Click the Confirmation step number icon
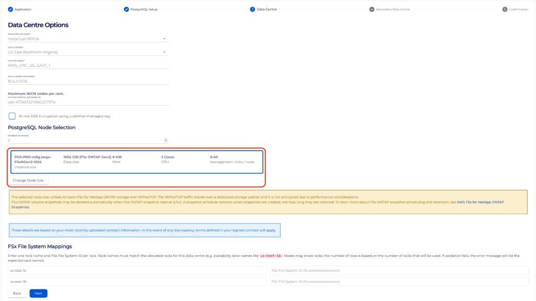The width and height of the screenshot is (536, 301). [x=505, y=9]
